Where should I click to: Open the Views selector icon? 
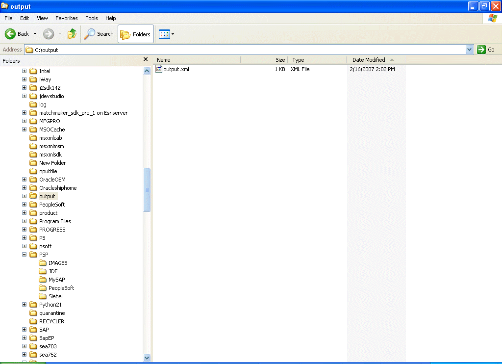[165, 34]
